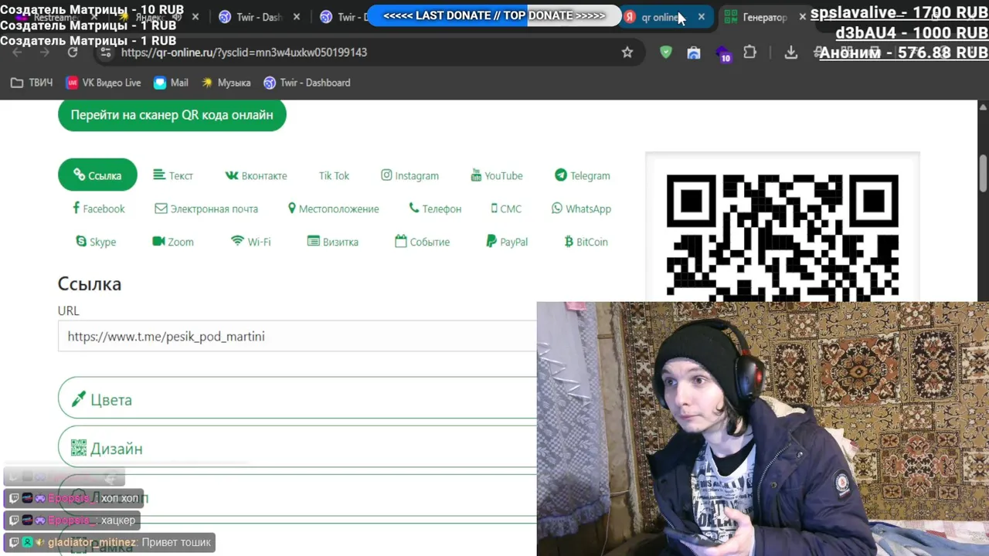Image resolution: width=989 pixels, height=556 pixels.
Task: Open the green shield extension icon
Action: coord(666,53)
